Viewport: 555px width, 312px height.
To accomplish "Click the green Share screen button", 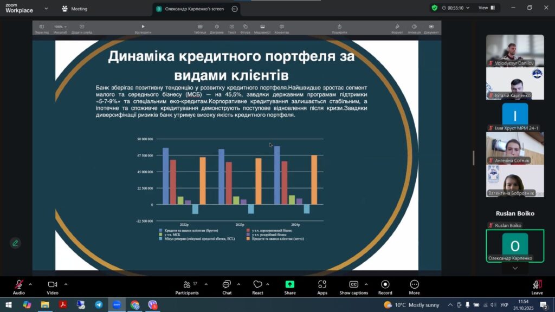I will pyautogui.click(x=290, y=287).
